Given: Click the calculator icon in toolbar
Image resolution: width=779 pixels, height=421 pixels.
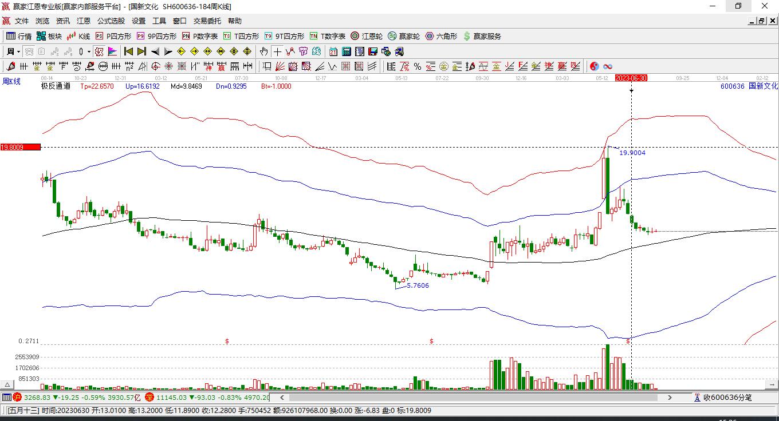Looking at the screenshot, I should click(x=346, y=51).
